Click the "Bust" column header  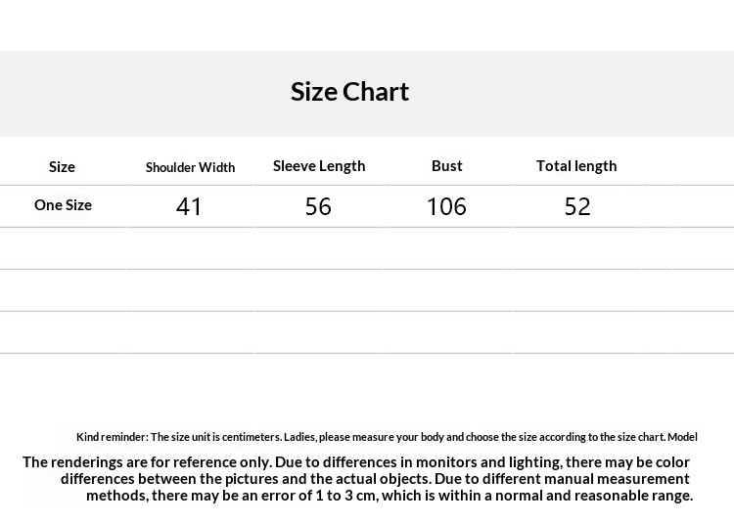point(447,166)
